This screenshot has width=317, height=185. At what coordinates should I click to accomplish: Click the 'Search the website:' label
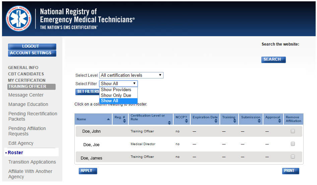point(280,44)
